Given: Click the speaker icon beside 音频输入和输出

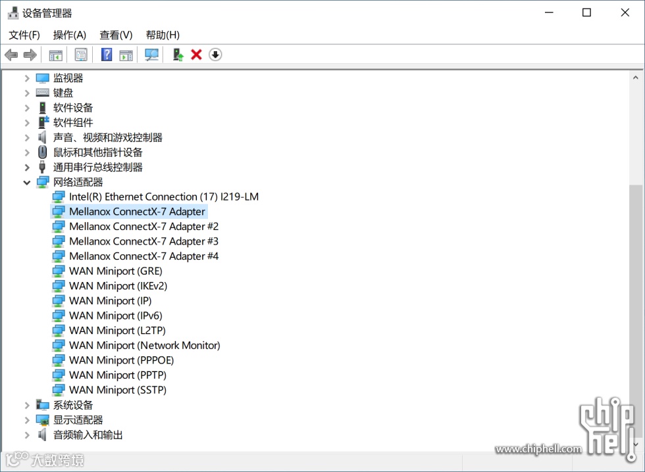Looking at the screenshot, I should coord(42,435).
